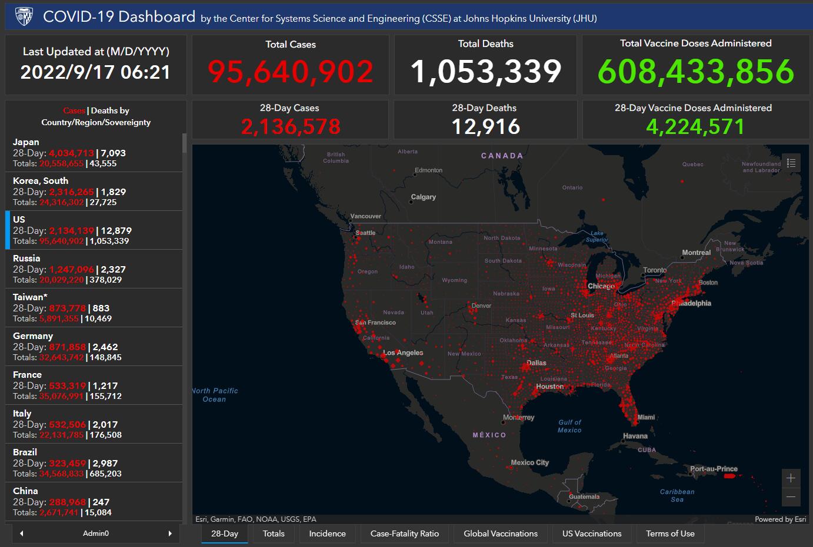Sort the country list by Cases
813x547 pixels.
pos(74,110)
